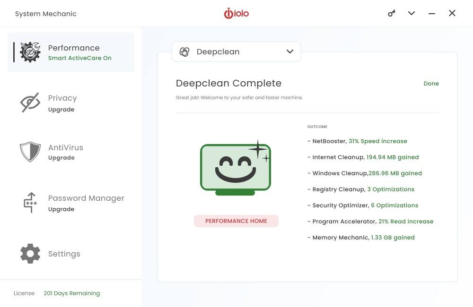
Task: Click the smiling monitor illustration
Action: coord(236,168)
